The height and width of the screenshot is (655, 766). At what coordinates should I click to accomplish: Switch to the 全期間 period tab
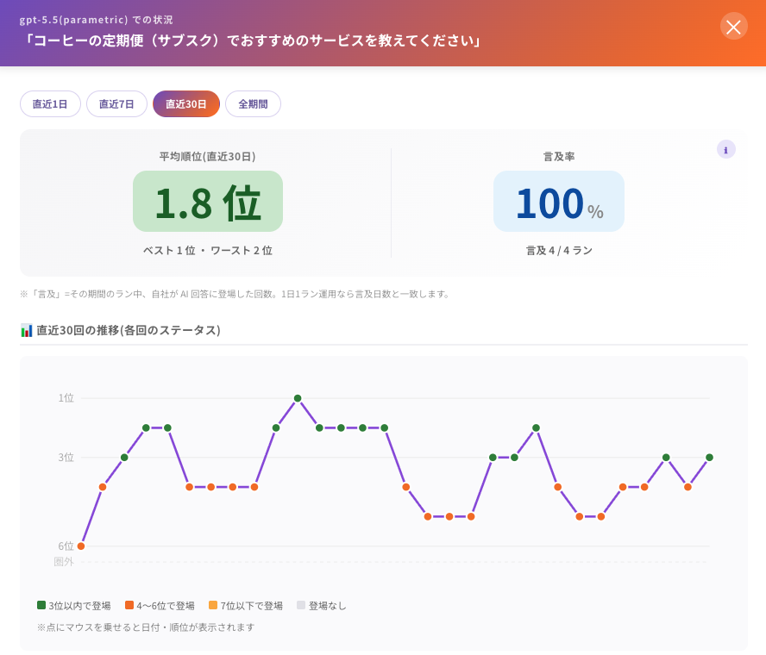[x=253, y=104]
